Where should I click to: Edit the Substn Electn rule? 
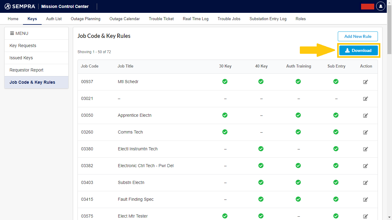(365, 183)
